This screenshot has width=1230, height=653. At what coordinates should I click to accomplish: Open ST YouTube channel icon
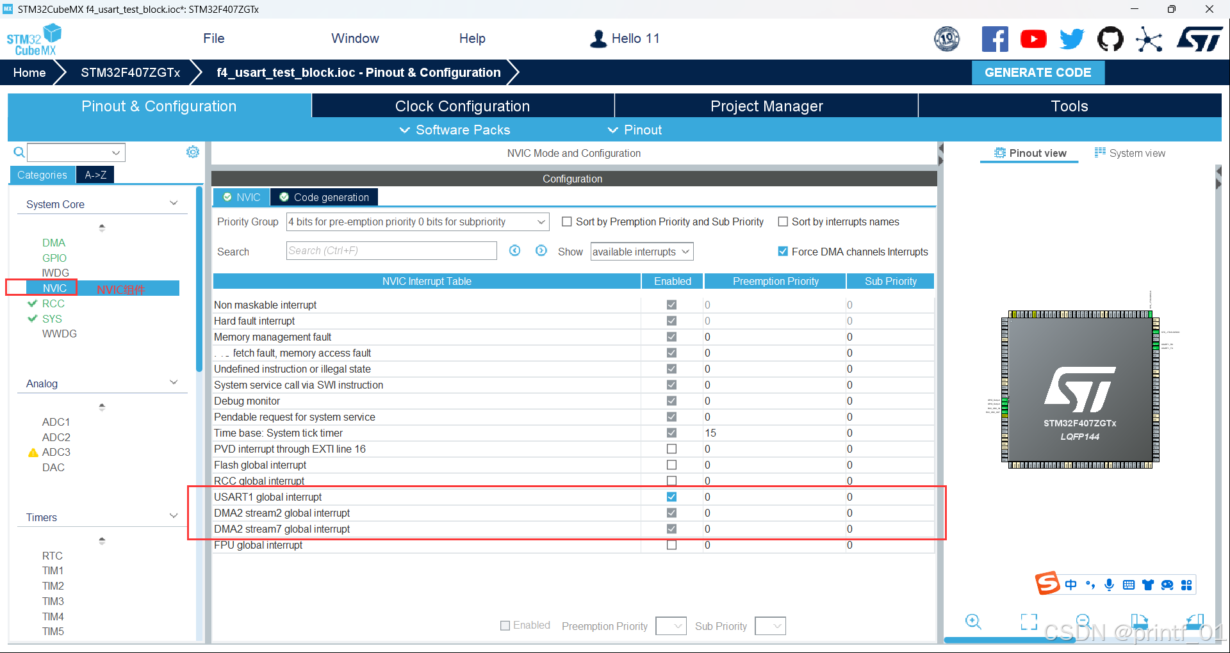click(x=1033, y=39)
